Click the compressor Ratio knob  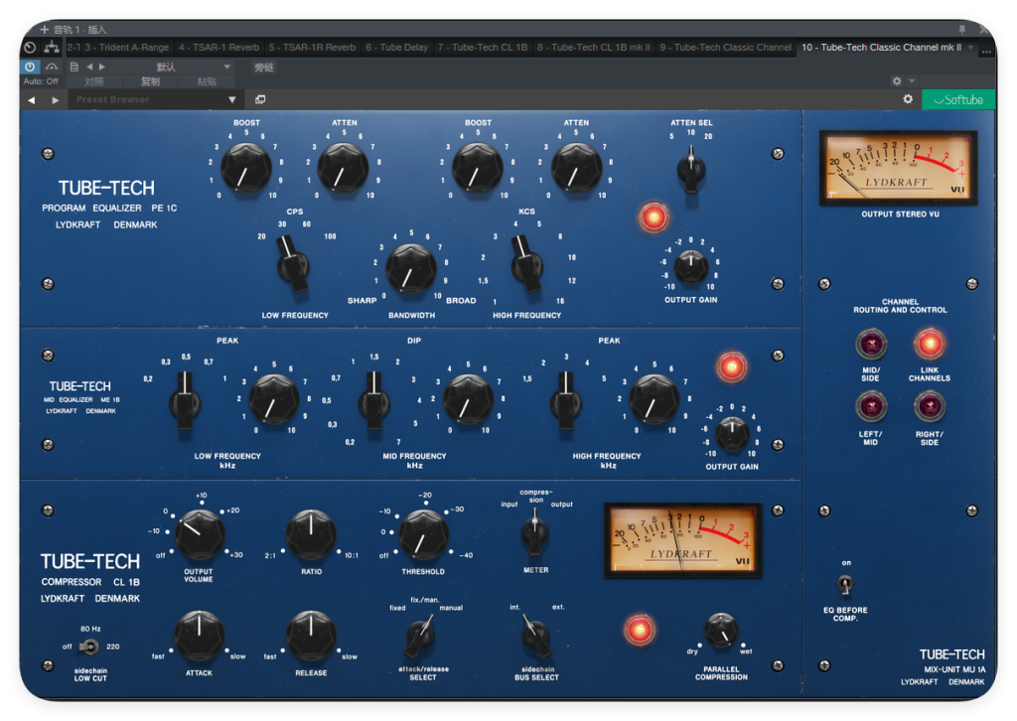[x=311, y=535]
